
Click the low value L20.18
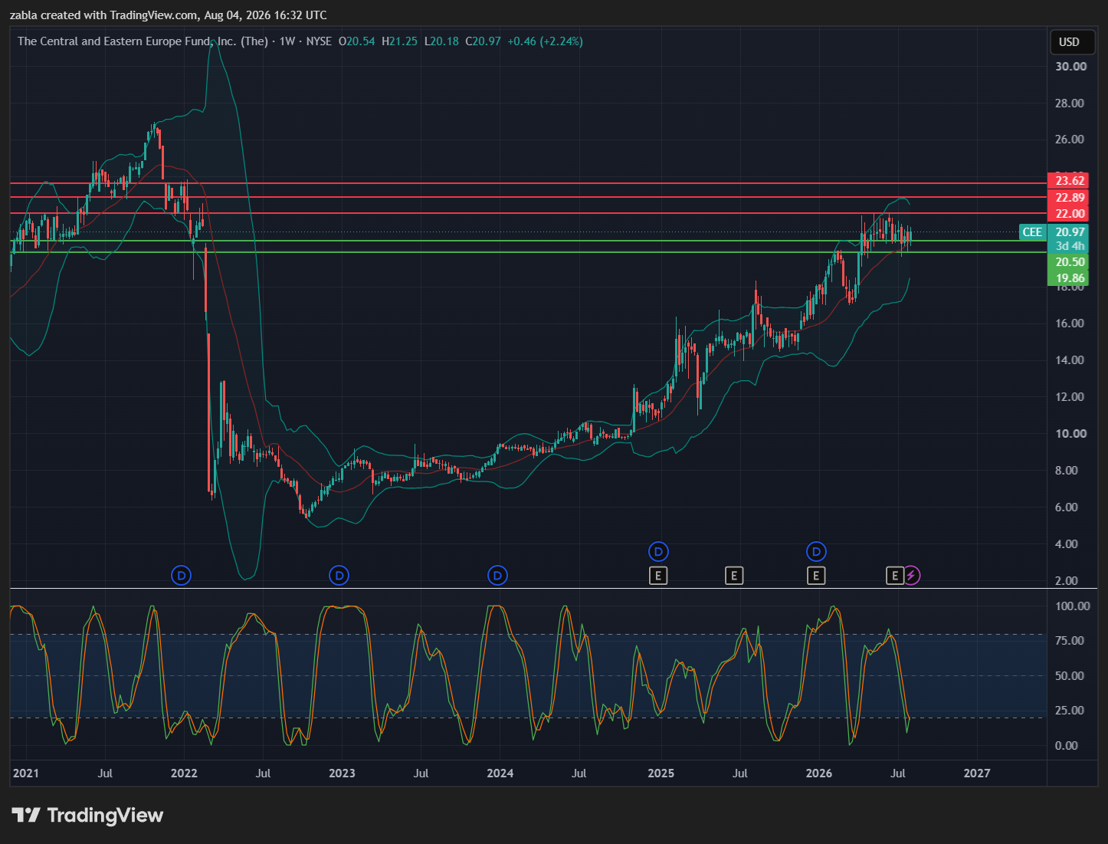pos(441,41)
